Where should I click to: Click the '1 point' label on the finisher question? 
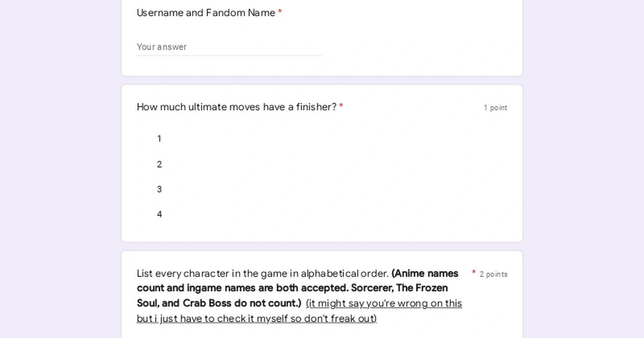click(495, 107)
